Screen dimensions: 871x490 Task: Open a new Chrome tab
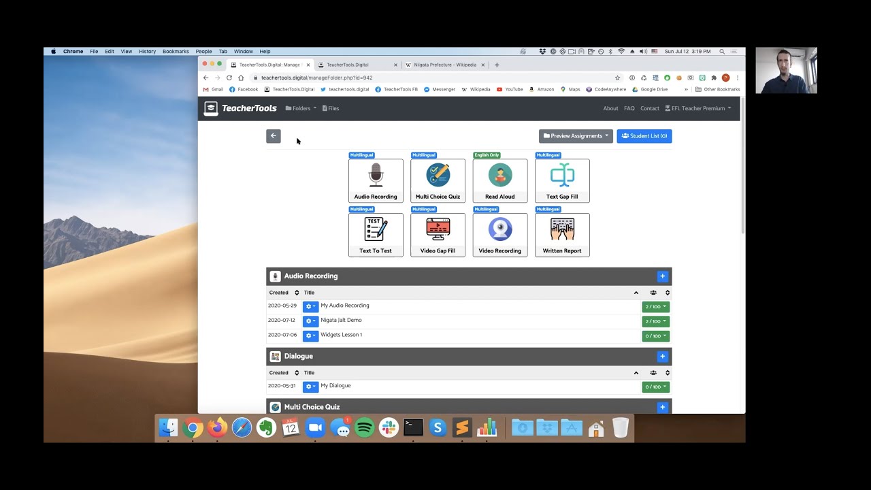497,65
